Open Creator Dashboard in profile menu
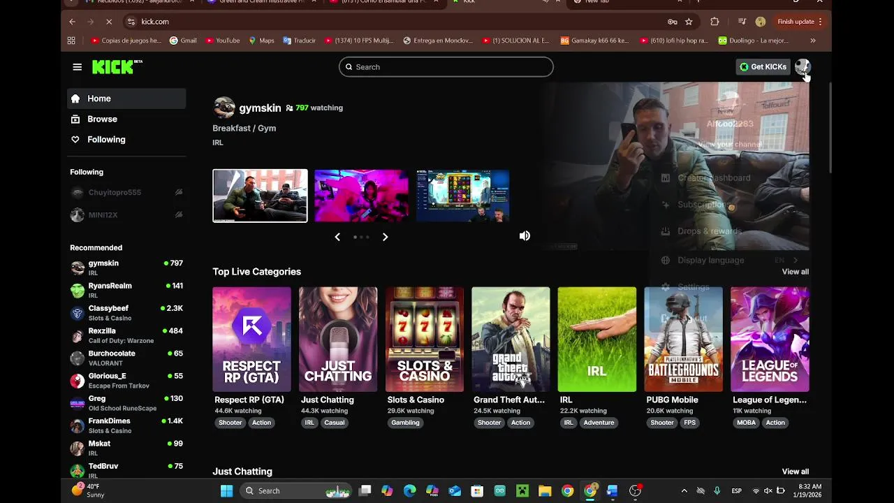Screen dimensions: 894x503 [728, 178]
